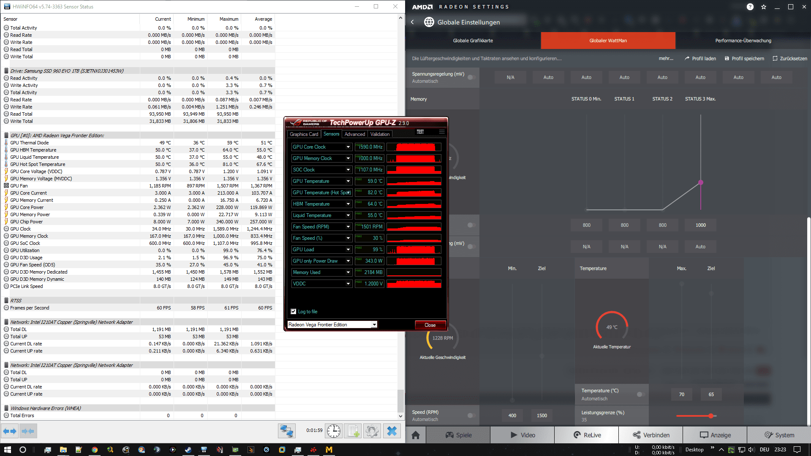Toggle Temperature (°C) automatic switch
Screen dimensions: 811x456
coord(640,394)
